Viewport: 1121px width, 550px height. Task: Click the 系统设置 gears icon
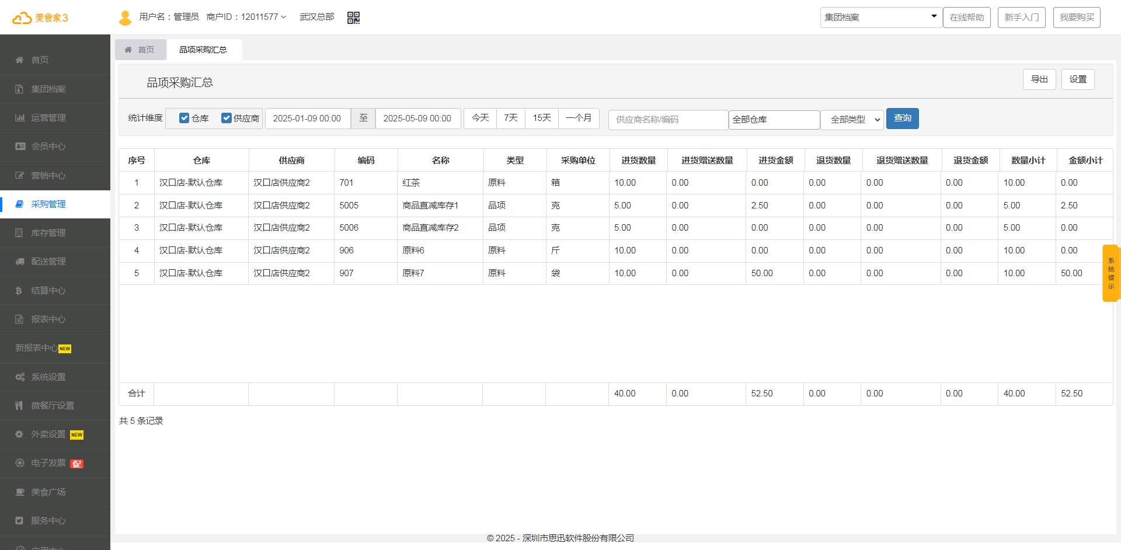(x=20, y=377)
